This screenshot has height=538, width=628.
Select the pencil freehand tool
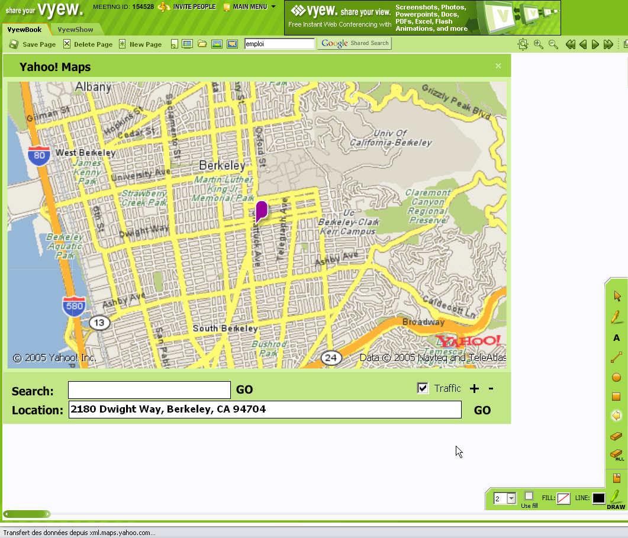point(616,317)
